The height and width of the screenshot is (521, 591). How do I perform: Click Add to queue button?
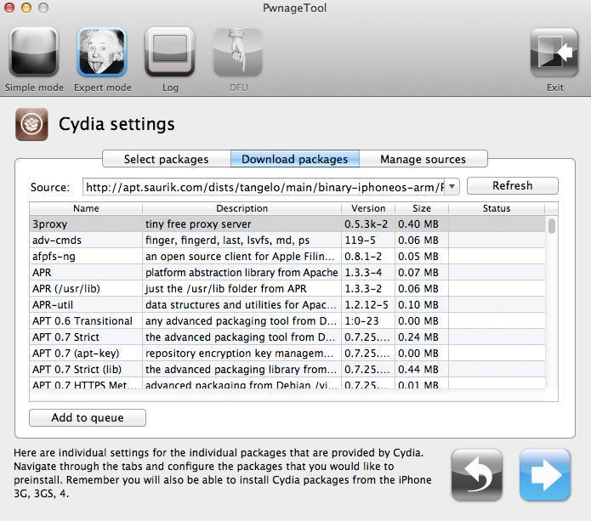(x=88, y=417)
